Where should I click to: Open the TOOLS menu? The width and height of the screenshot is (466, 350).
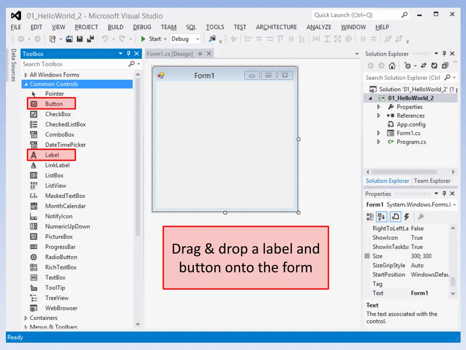215,27
